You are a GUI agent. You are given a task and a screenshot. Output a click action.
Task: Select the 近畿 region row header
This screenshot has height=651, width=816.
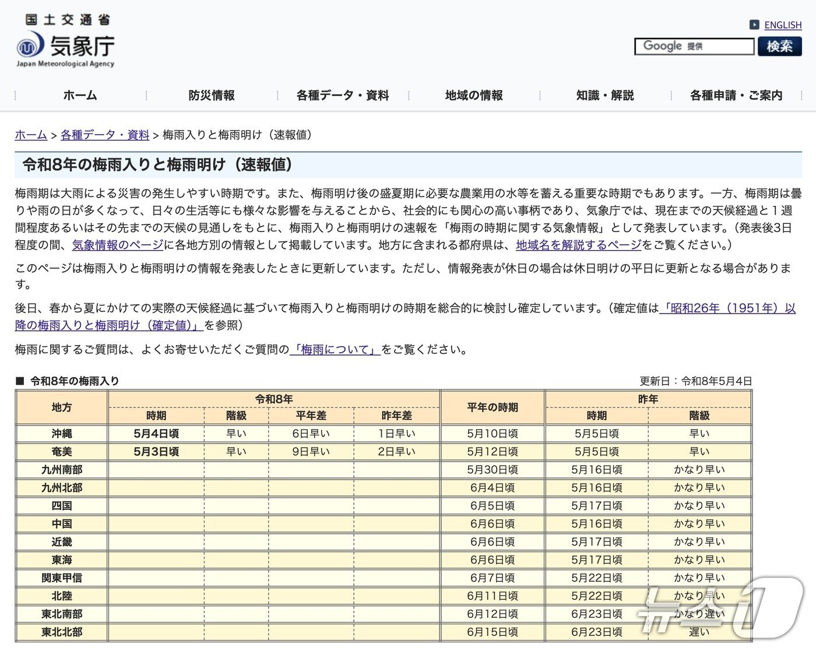pyautogui.click(x=62, y=542)
